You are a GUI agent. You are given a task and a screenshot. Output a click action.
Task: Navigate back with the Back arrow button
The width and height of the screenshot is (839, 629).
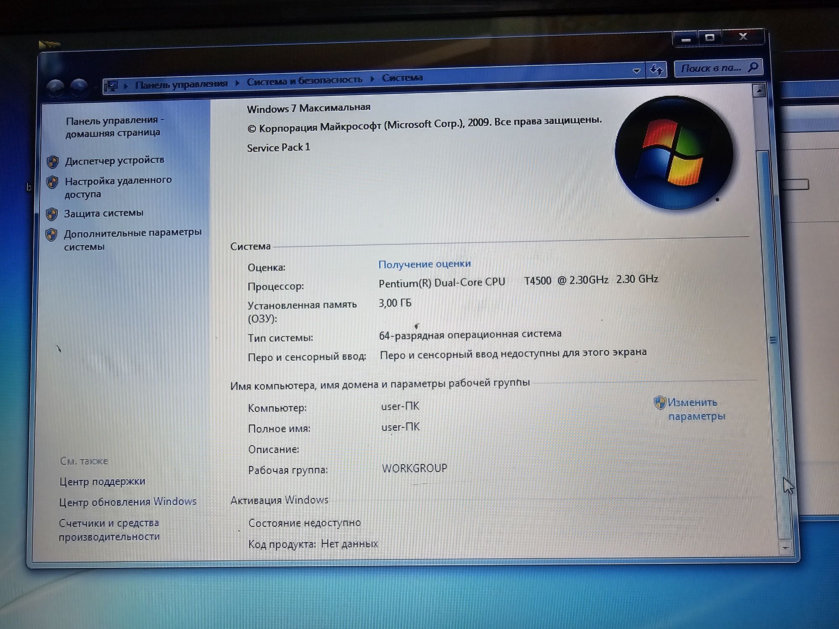[x=55, y=88]
